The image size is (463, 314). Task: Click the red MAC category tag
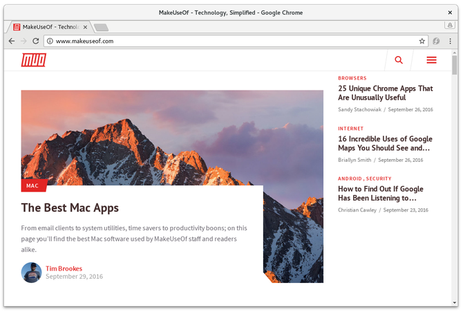34,185
